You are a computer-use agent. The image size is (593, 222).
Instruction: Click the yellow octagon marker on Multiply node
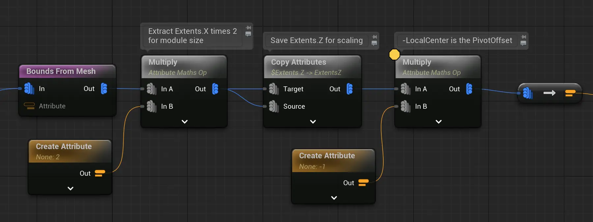coord(394,55)
